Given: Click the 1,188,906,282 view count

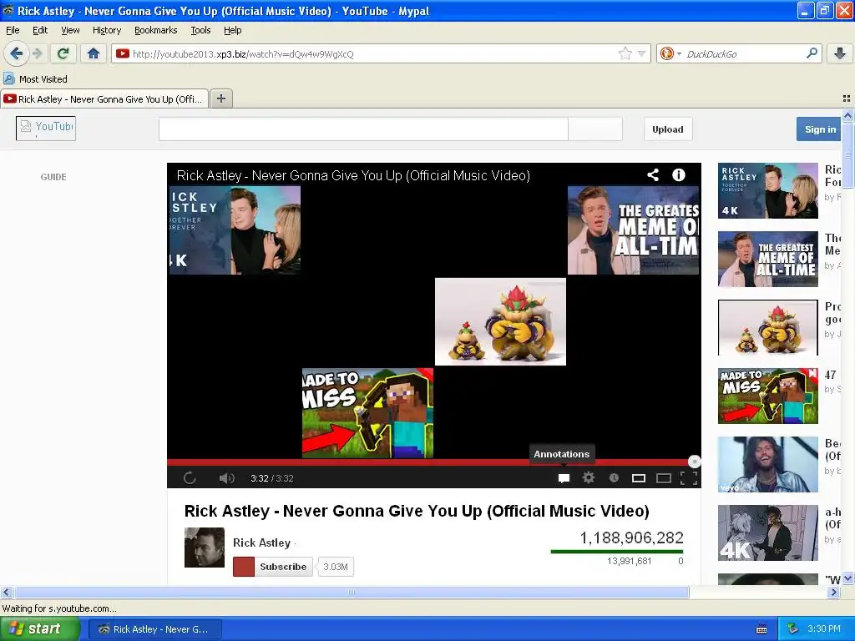Looking at the screenshot, I should pos(631,538).
